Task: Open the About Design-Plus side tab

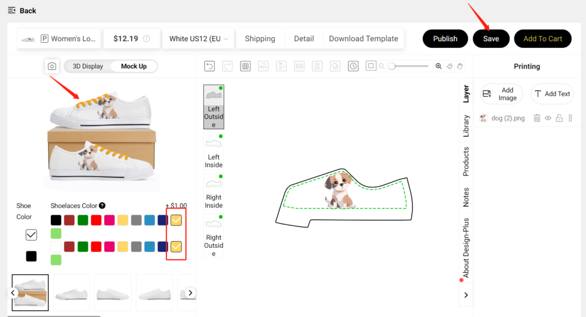Action: [x=466, y=248]
